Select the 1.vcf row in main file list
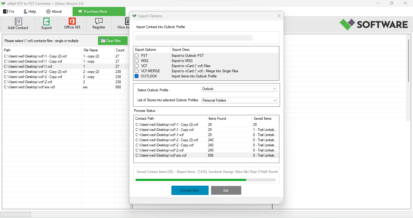This screenshot has height=218, width=413. tap(66, 67)
